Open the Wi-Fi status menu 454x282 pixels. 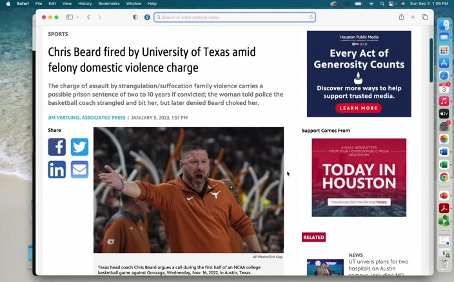click(371, 4)
